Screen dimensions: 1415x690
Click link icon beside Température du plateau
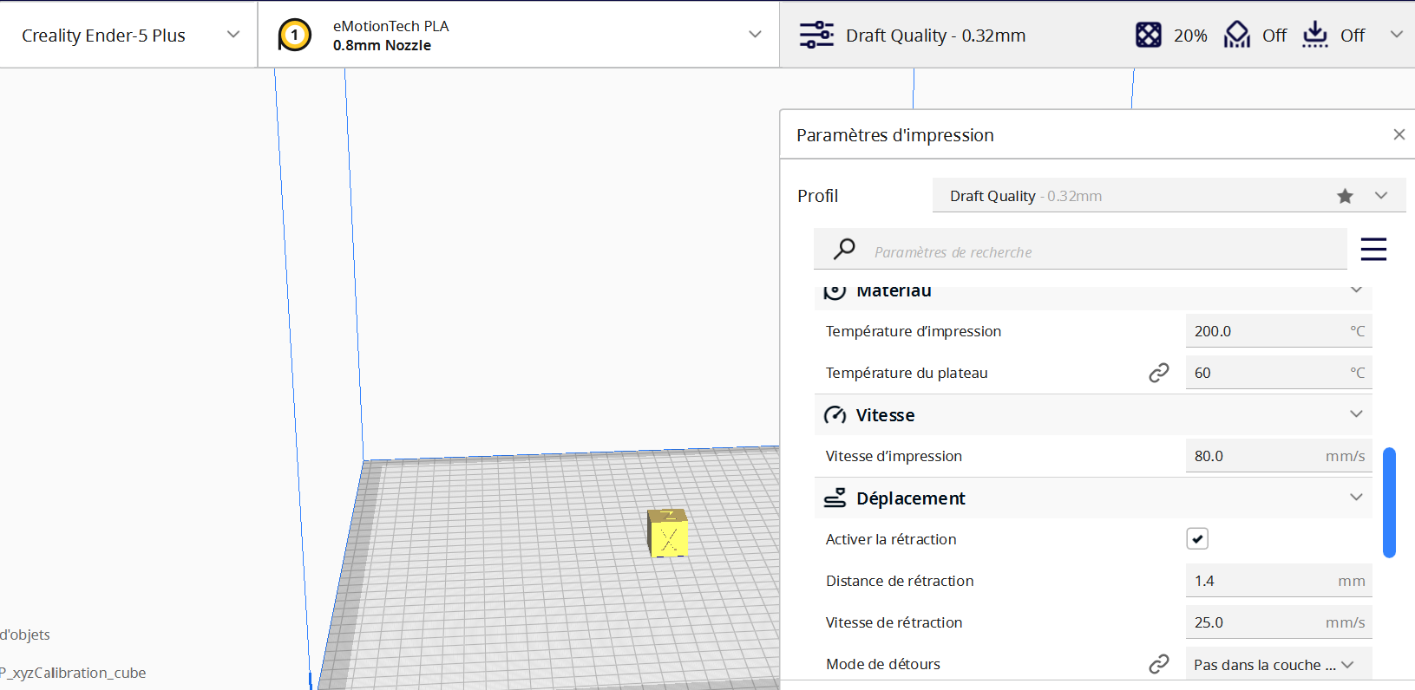pos(1159,373)
